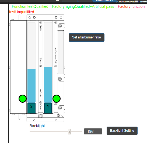
Task: Open the Backlight Setting button
Action: (122, 131)
